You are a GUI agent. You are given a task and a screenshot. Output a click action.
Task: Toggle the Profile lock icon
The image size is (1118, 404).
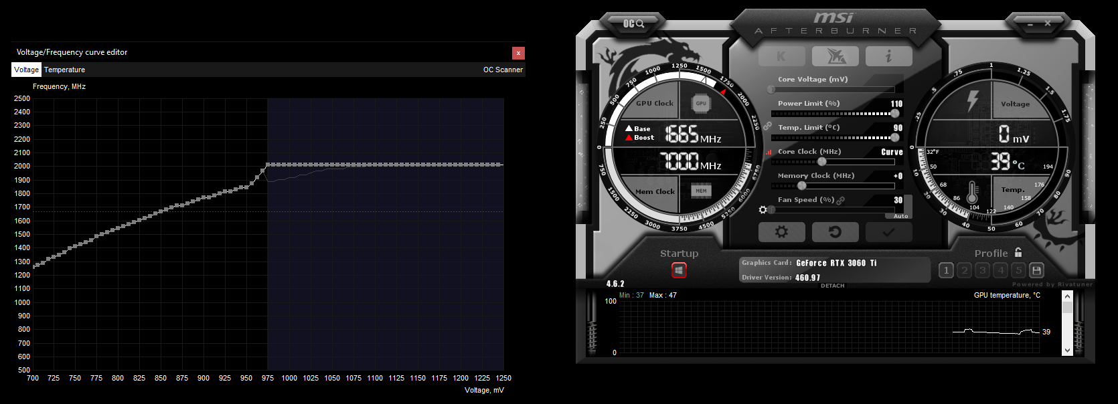pos(1018,253)
